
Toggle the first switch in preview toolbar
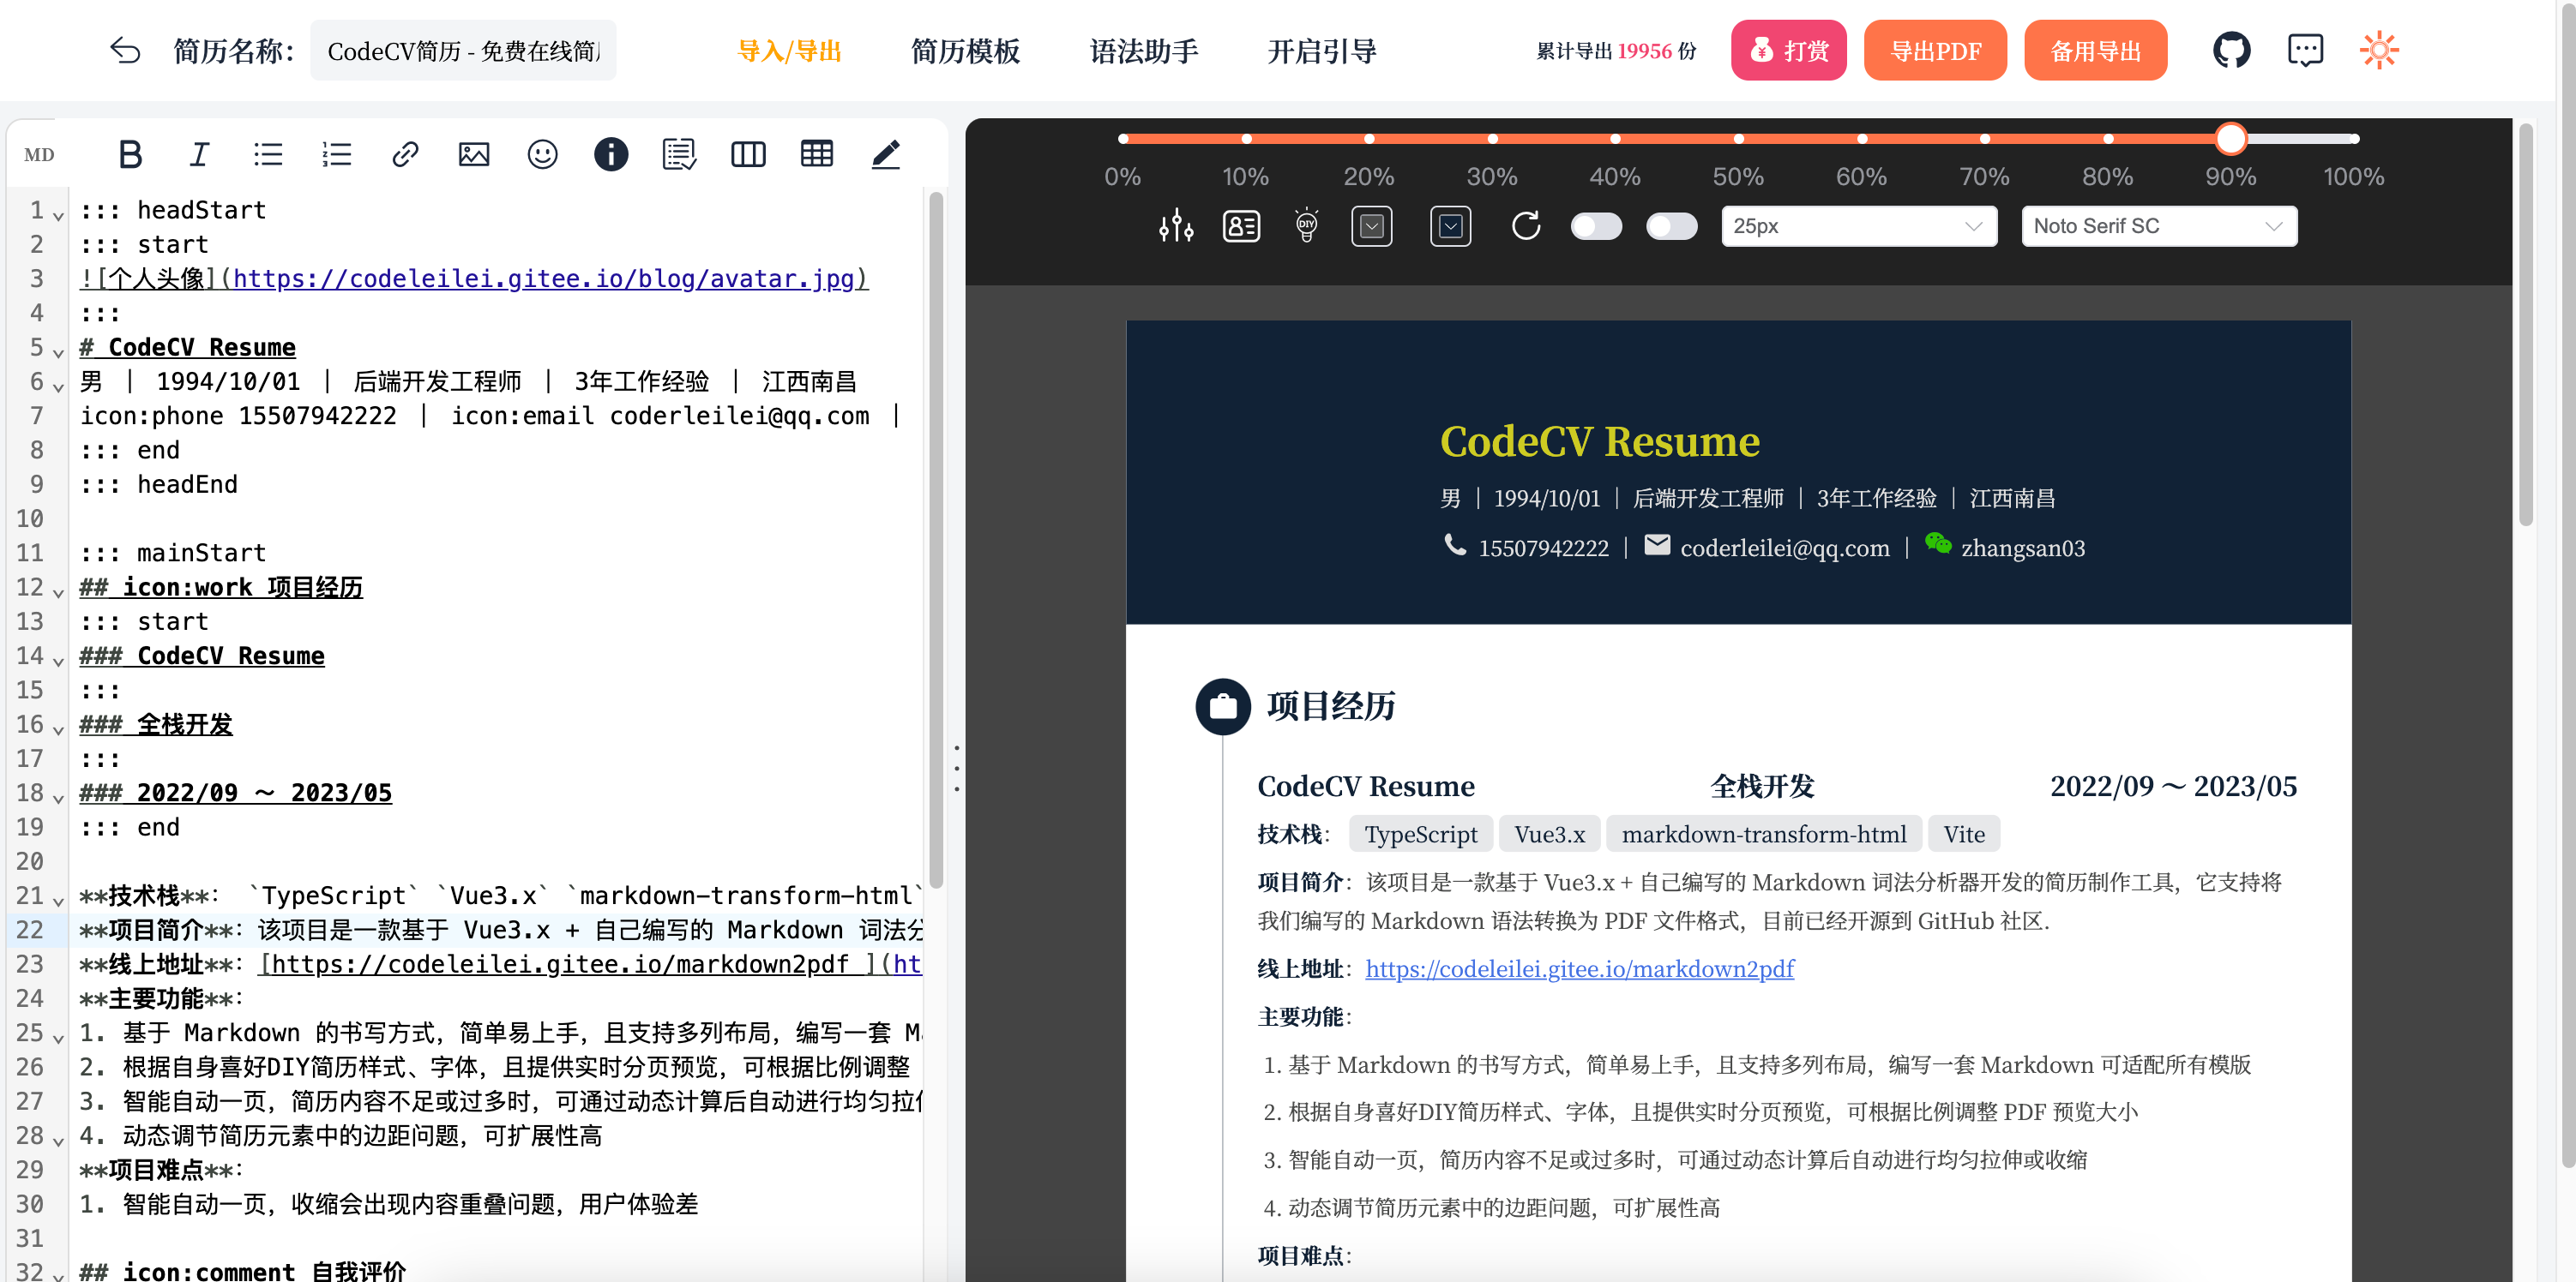tap(1596, 227)
